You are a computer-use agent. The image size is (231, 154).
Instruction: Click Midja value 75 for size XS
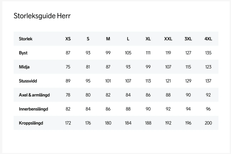pos(68,67)
